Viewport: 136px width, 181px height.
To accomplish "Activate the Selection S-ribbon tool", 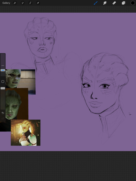I will 30,3.
